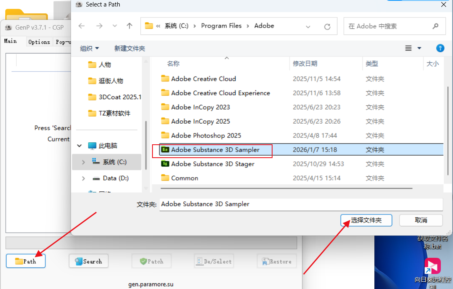Click the Substance 3D Stager Sg icon
Image resolution: width=453 pixels, height=289 pixels.
click(x=165, y=164)
